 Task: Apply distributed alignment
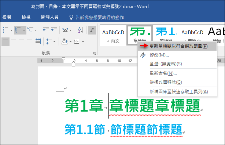(38, 41)
